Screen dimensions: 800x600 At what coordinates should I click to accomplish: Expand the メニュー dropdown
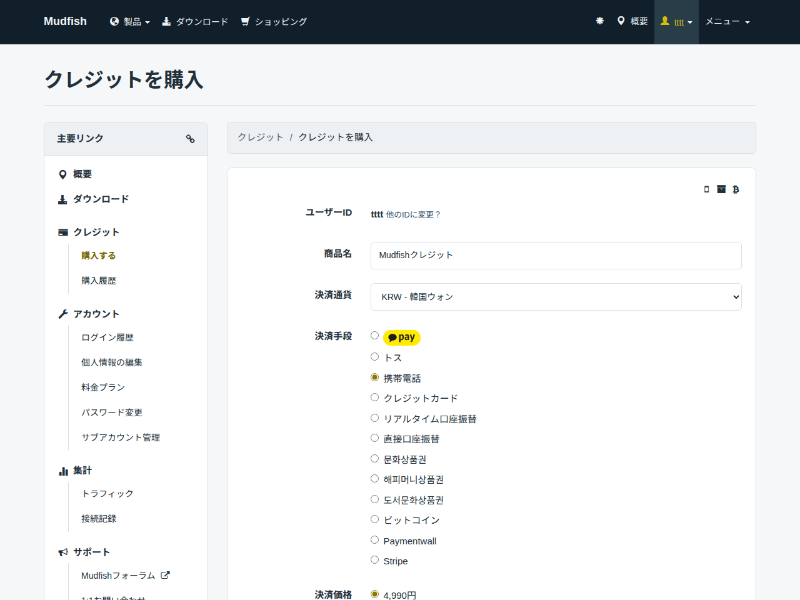[727, 22]
